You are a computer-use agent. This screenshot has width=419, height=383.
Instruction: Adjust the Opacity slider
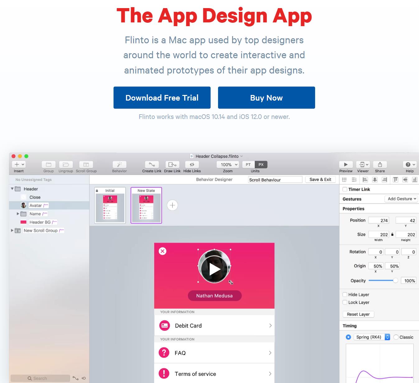(x=395, y=281)
